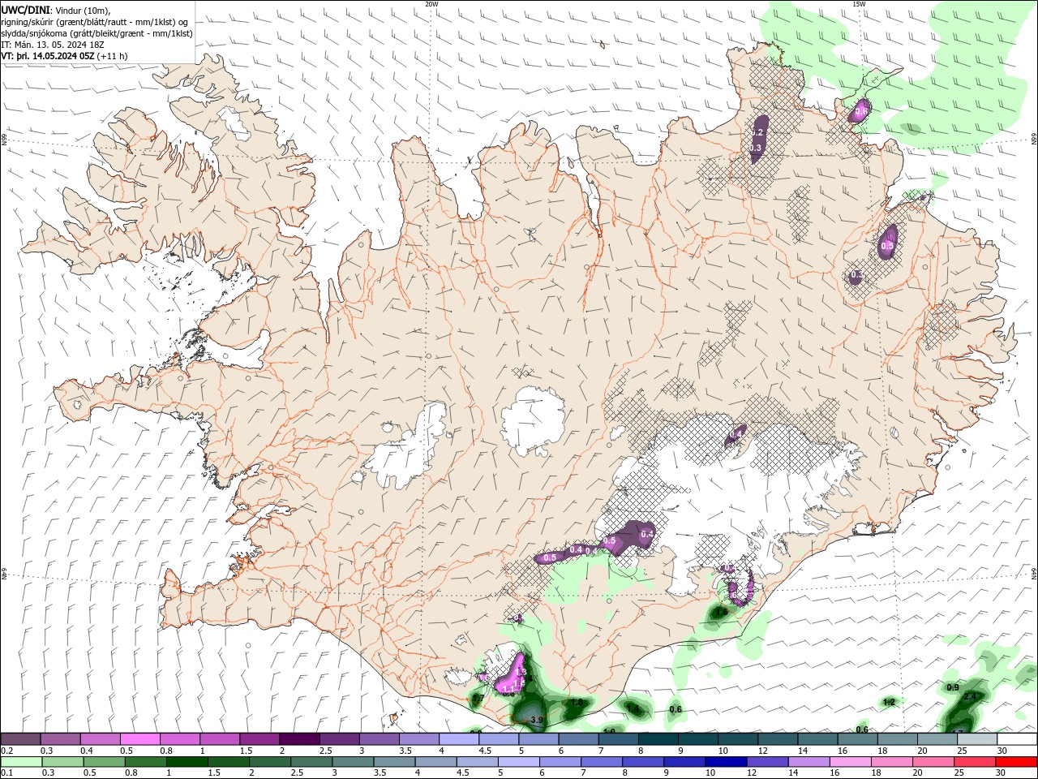1038x779 pixels.
Task: Click the dark green rain-scale swatch labeled 1
Action: (187, 762)
